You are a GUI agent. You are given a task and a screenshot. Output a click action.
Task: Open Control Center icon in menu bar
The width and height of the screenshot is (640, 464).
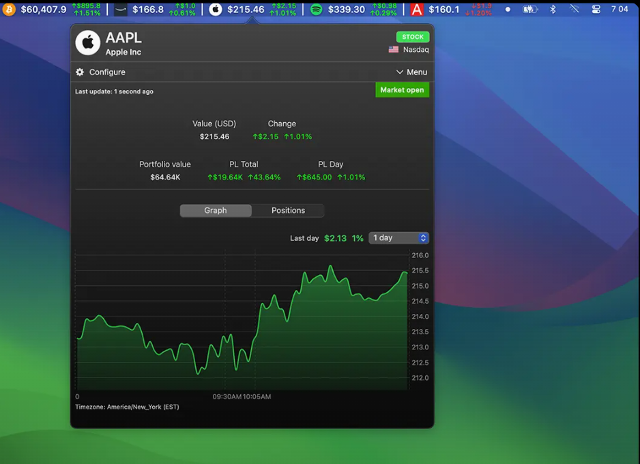point(596,9)
